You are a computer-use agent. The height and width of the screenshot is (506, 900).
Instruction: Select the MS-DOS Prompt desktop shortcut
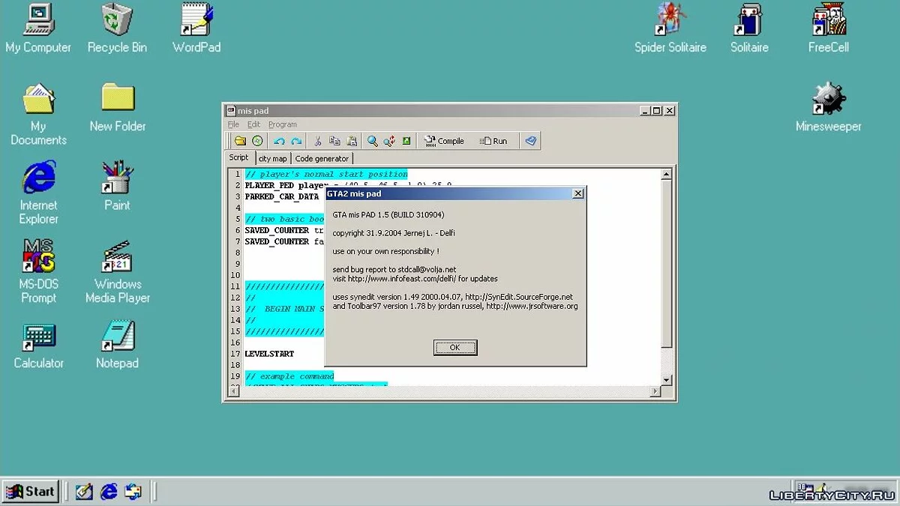38,271
